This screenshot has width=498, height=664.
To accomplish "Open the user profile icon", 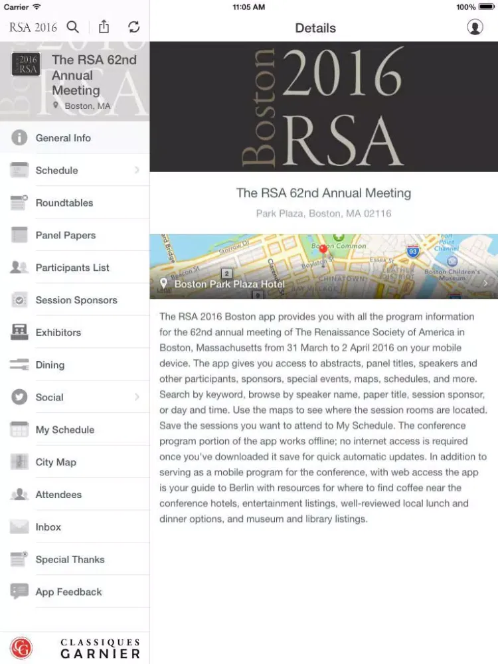I will click(475, 27).
